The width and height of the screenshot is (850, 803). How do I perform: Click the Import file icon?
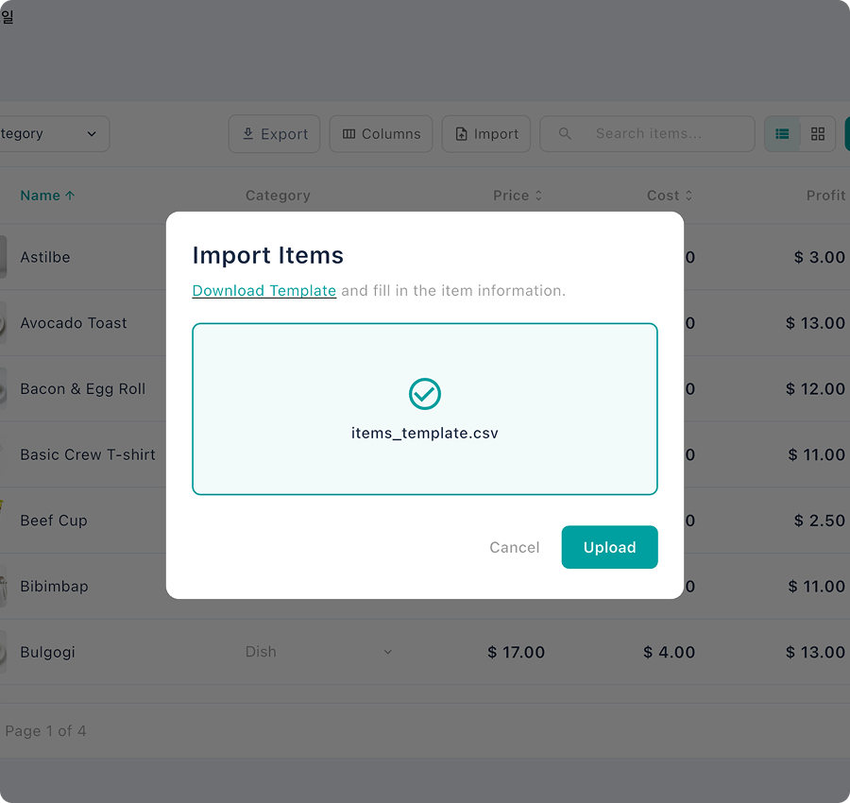(461, 133)
